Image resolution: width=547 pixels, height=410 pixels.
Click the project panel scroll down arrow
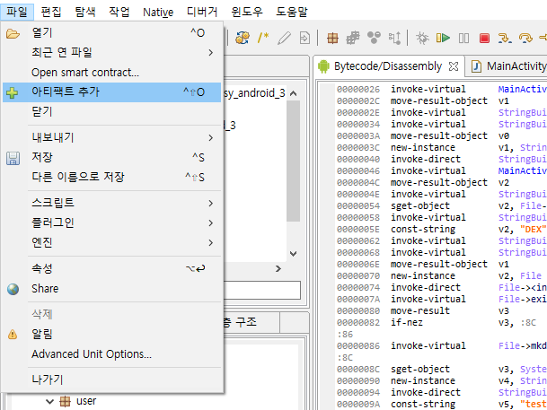[x=294, y=254]
